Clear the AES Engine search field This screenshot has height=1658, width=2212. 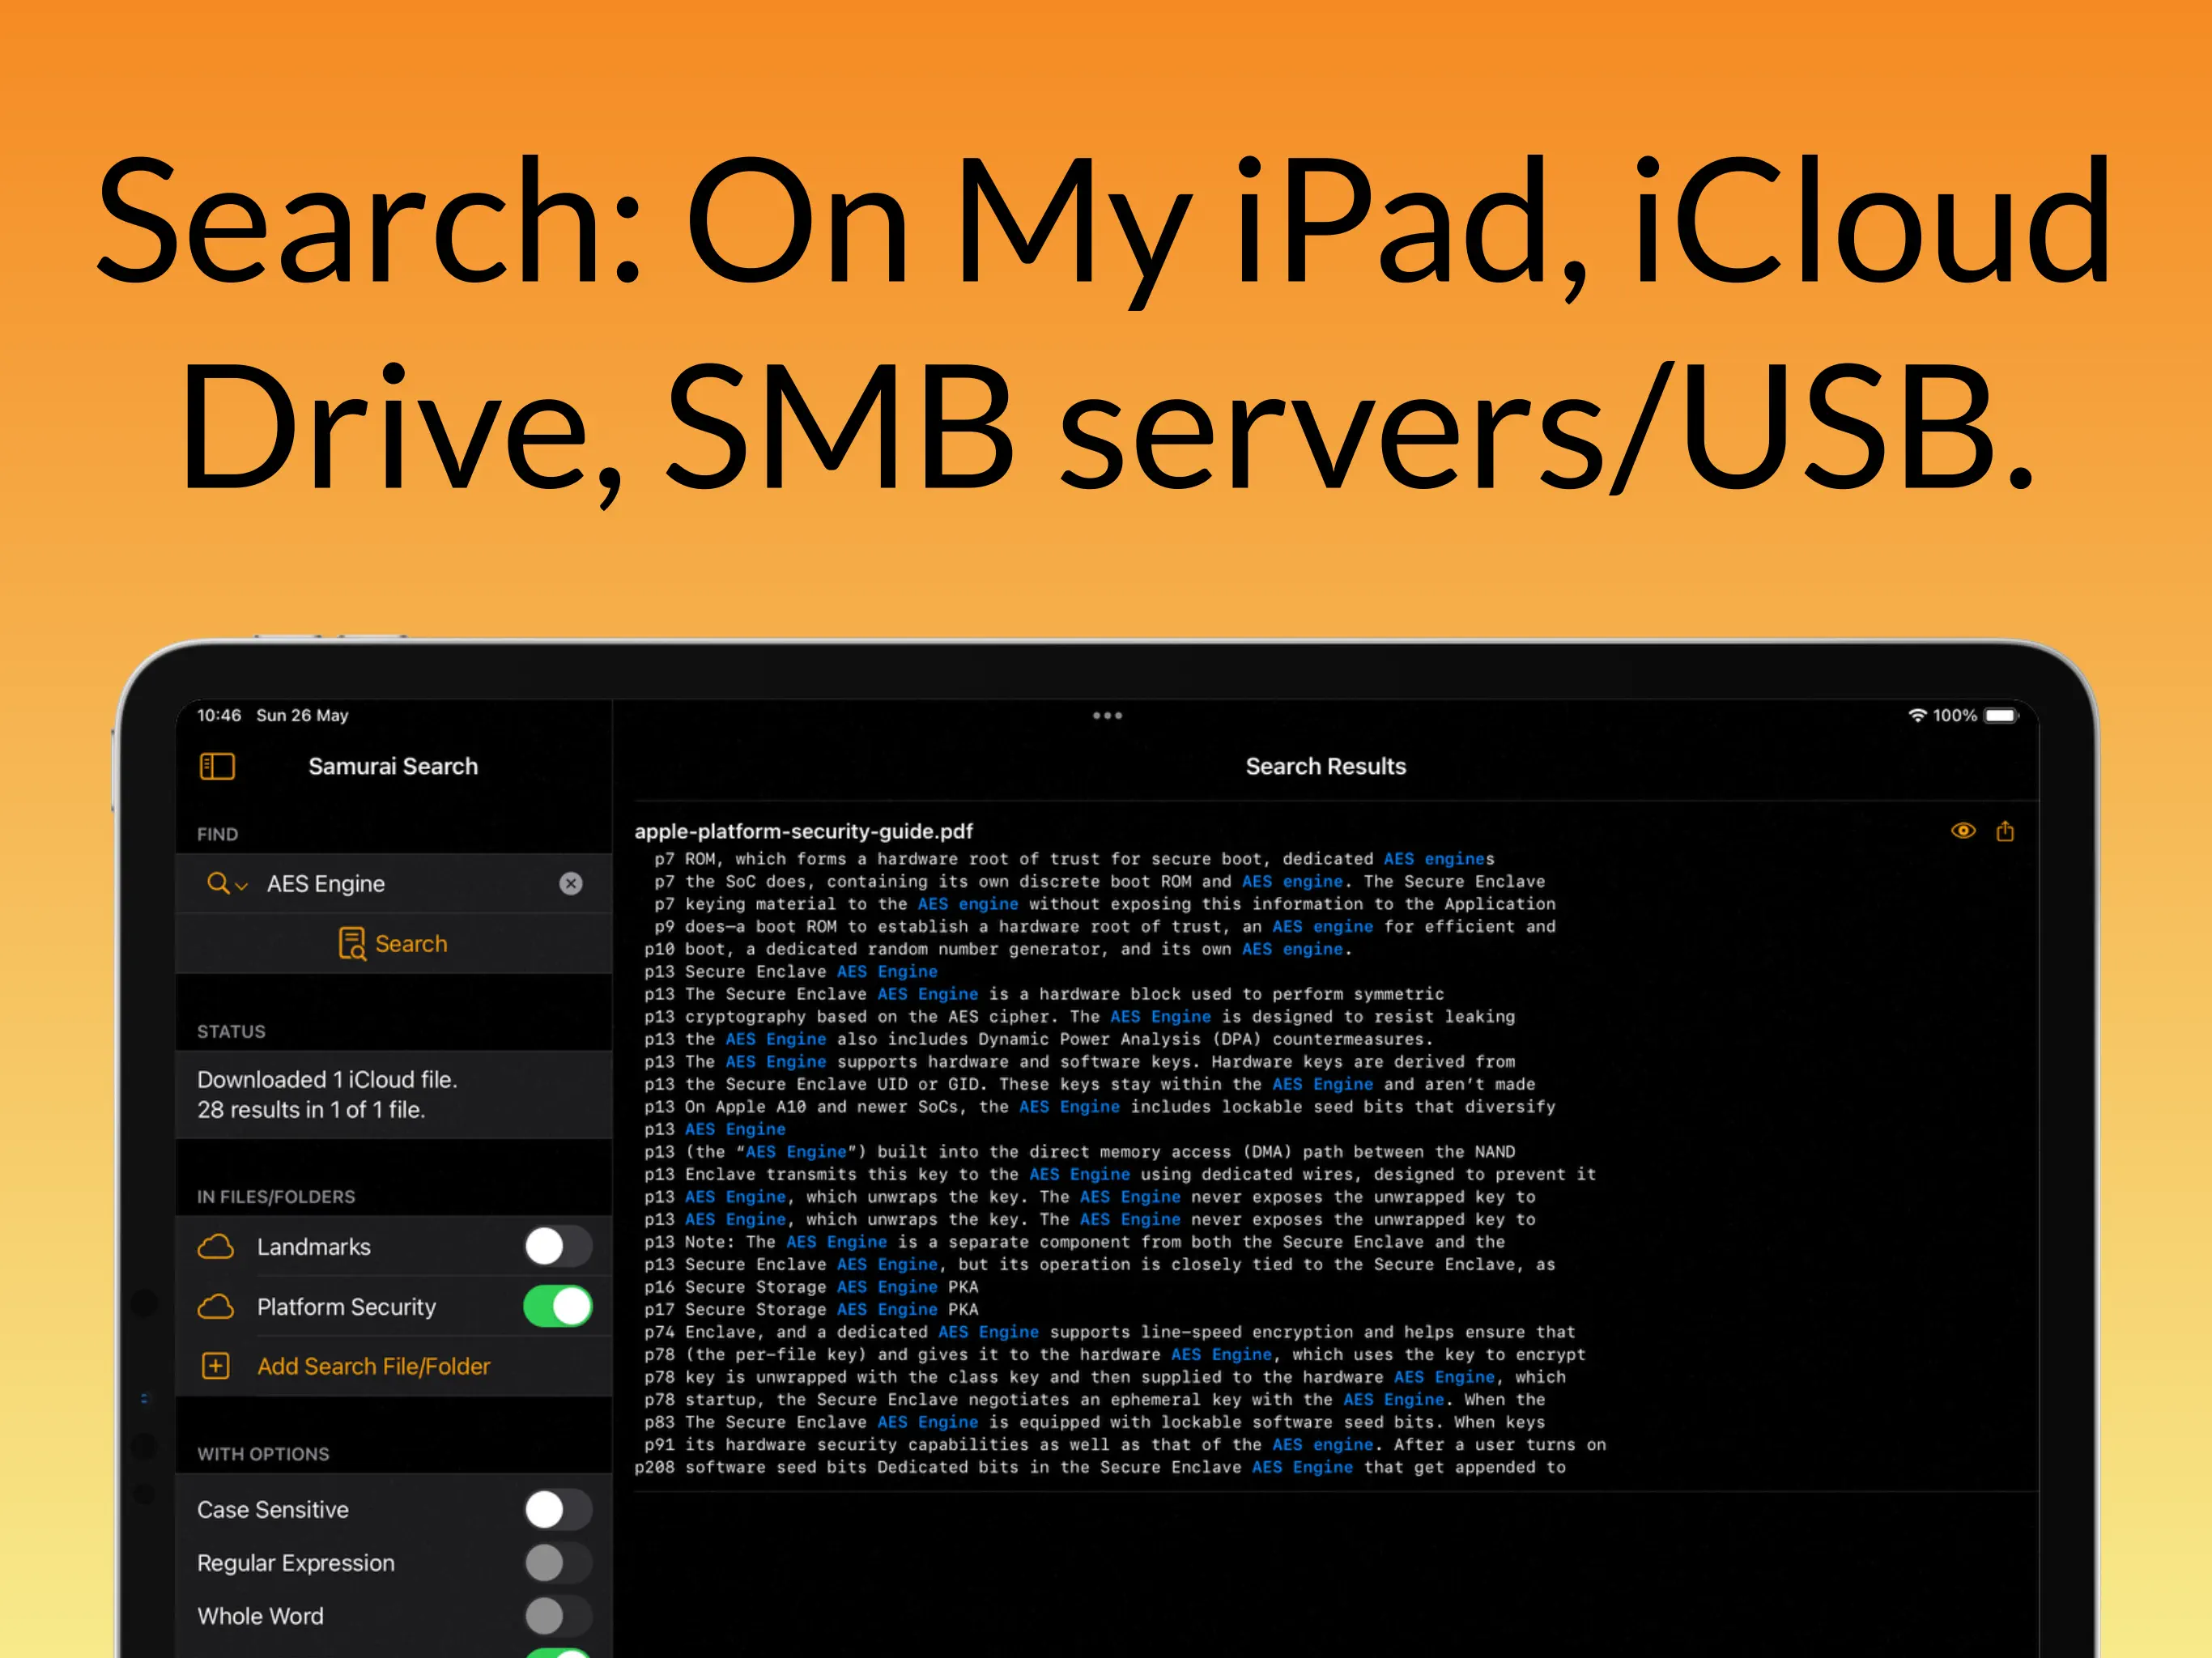570,883
